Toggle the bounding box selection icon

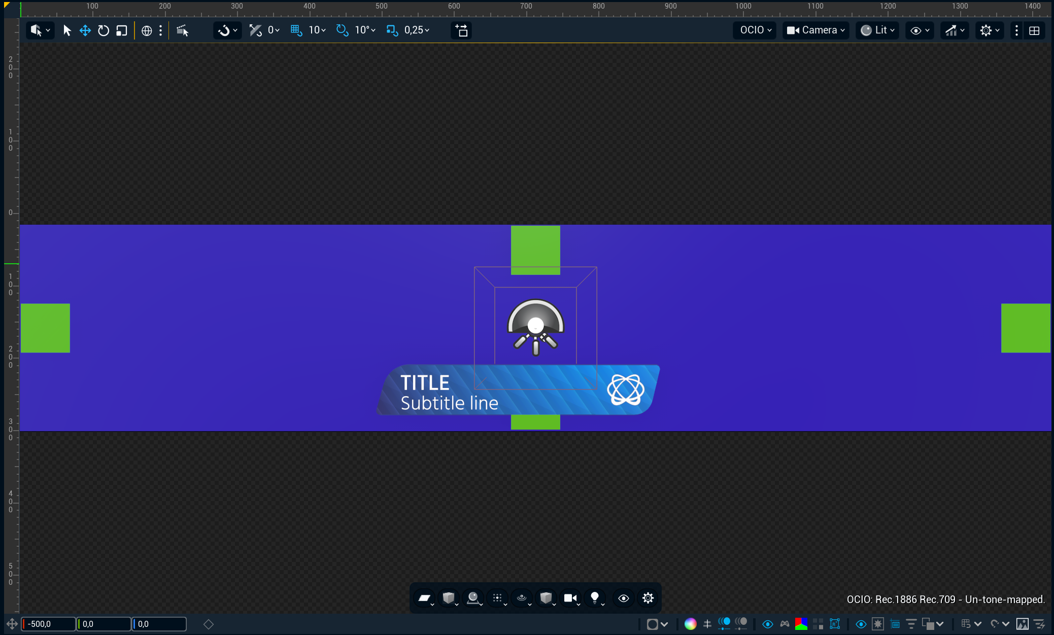click(835, 624)
